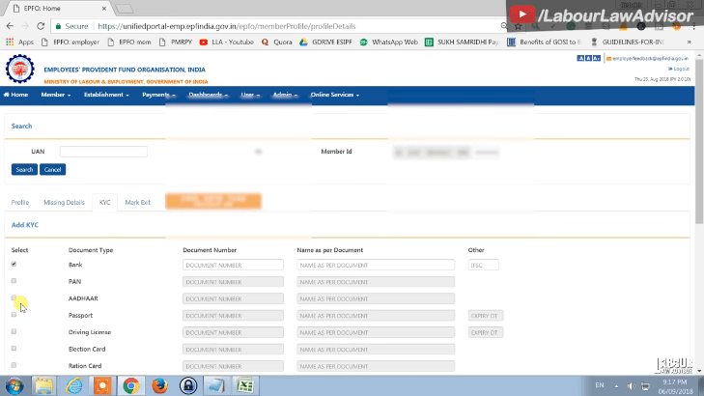This screenshot has width=704, height=396.
Task: Check the PAN document checkbox
Action: point(14,281)
